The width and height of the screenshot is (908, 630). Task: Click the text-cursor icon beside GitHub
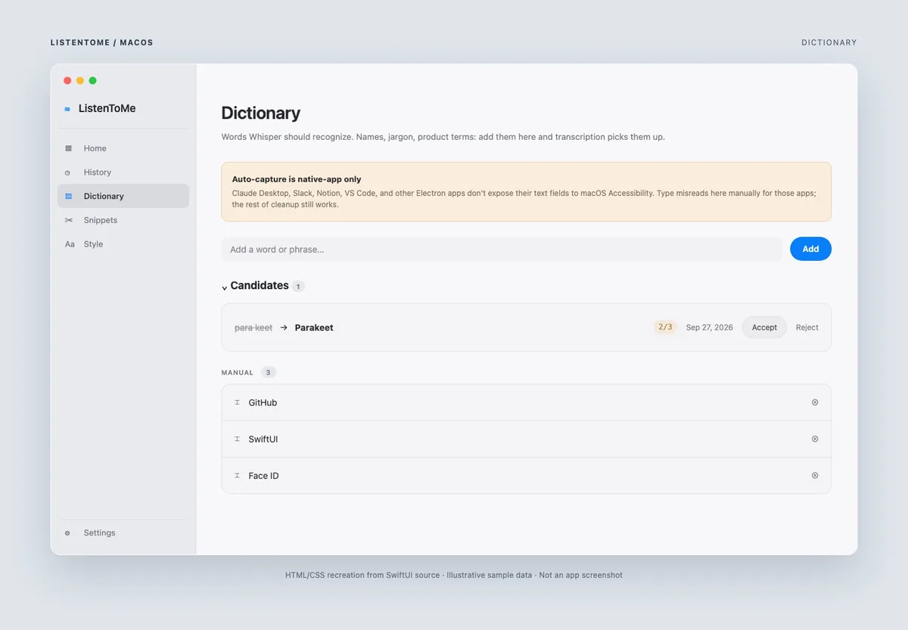pyautogui.click(x=237, y=402)
